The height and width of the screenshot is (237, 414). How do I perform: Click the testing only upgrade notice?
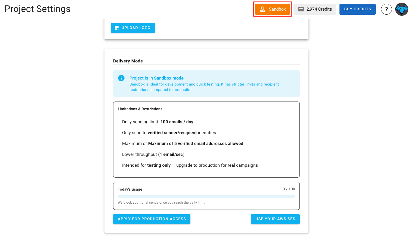point(190,165)
